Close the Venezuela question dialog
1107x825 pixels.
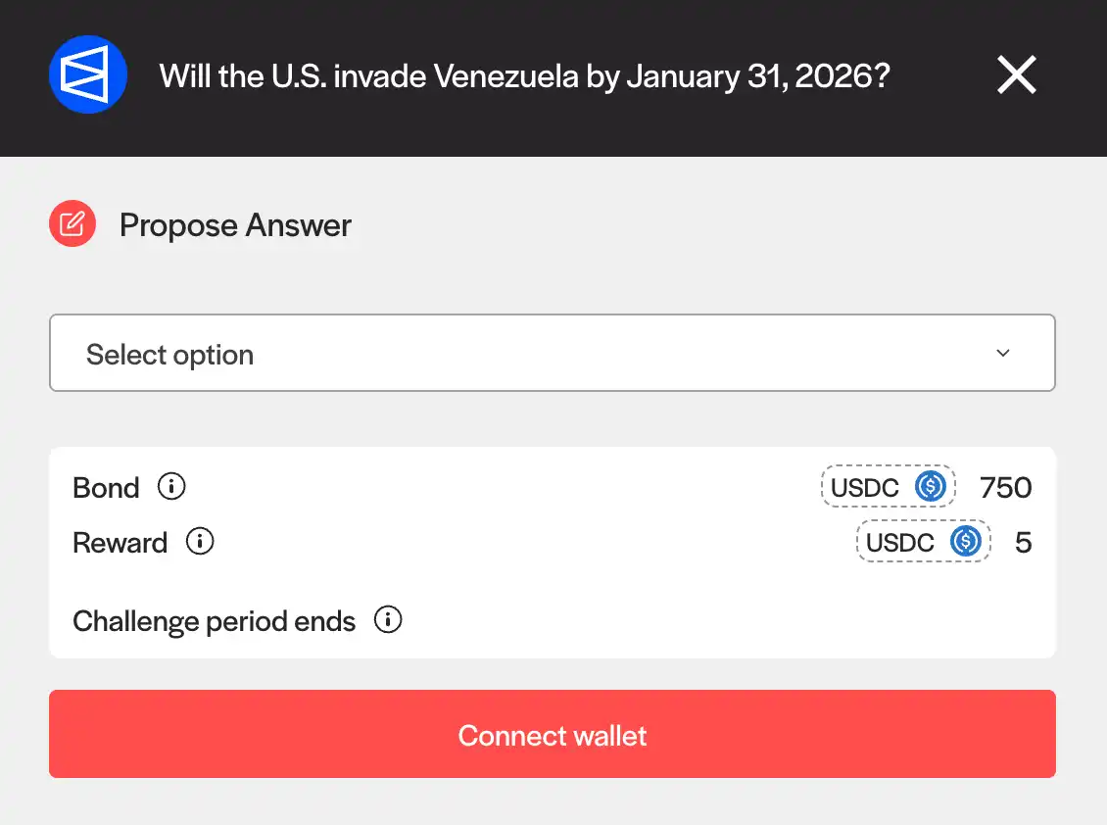coord(1016,74)
